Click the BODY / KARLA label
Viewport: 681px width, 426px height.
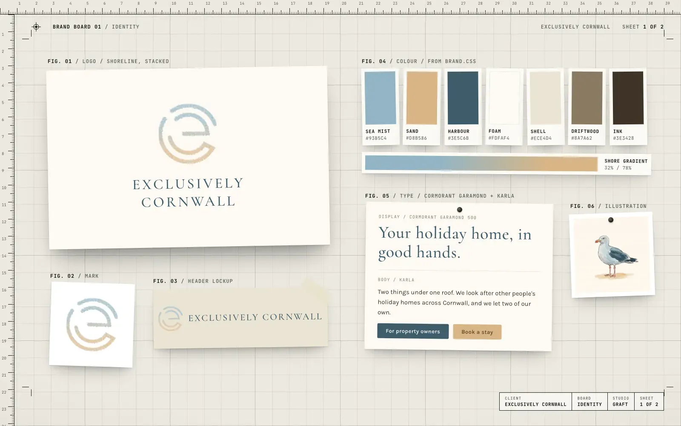tap(396, 280)
